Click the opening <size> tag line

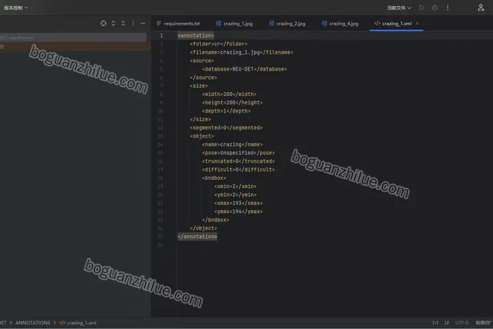tap(199, 86)
